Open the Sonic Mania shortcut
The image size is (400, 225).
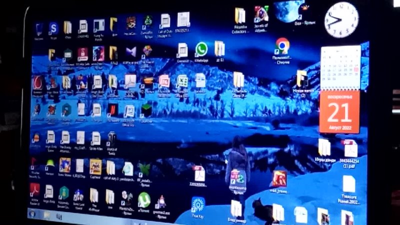pos(65,165)
